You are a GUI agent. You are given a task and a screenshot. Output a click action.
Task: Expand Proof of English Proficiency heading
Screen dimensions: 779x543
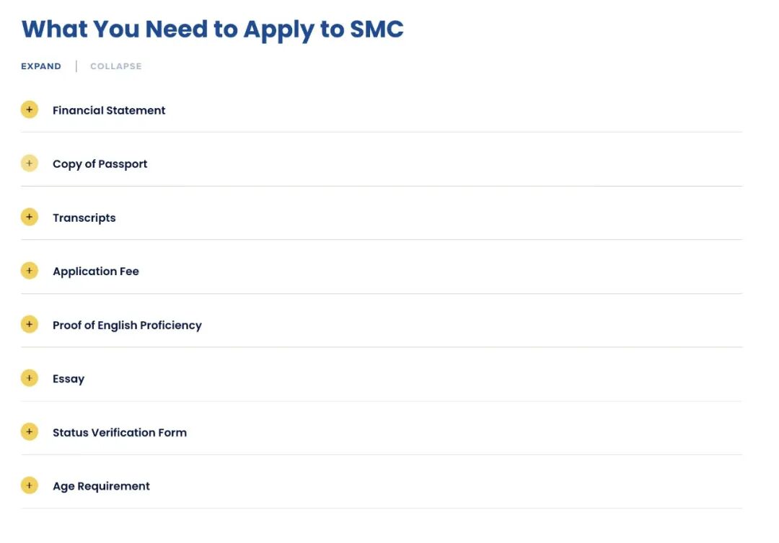[x=127, y=326]
